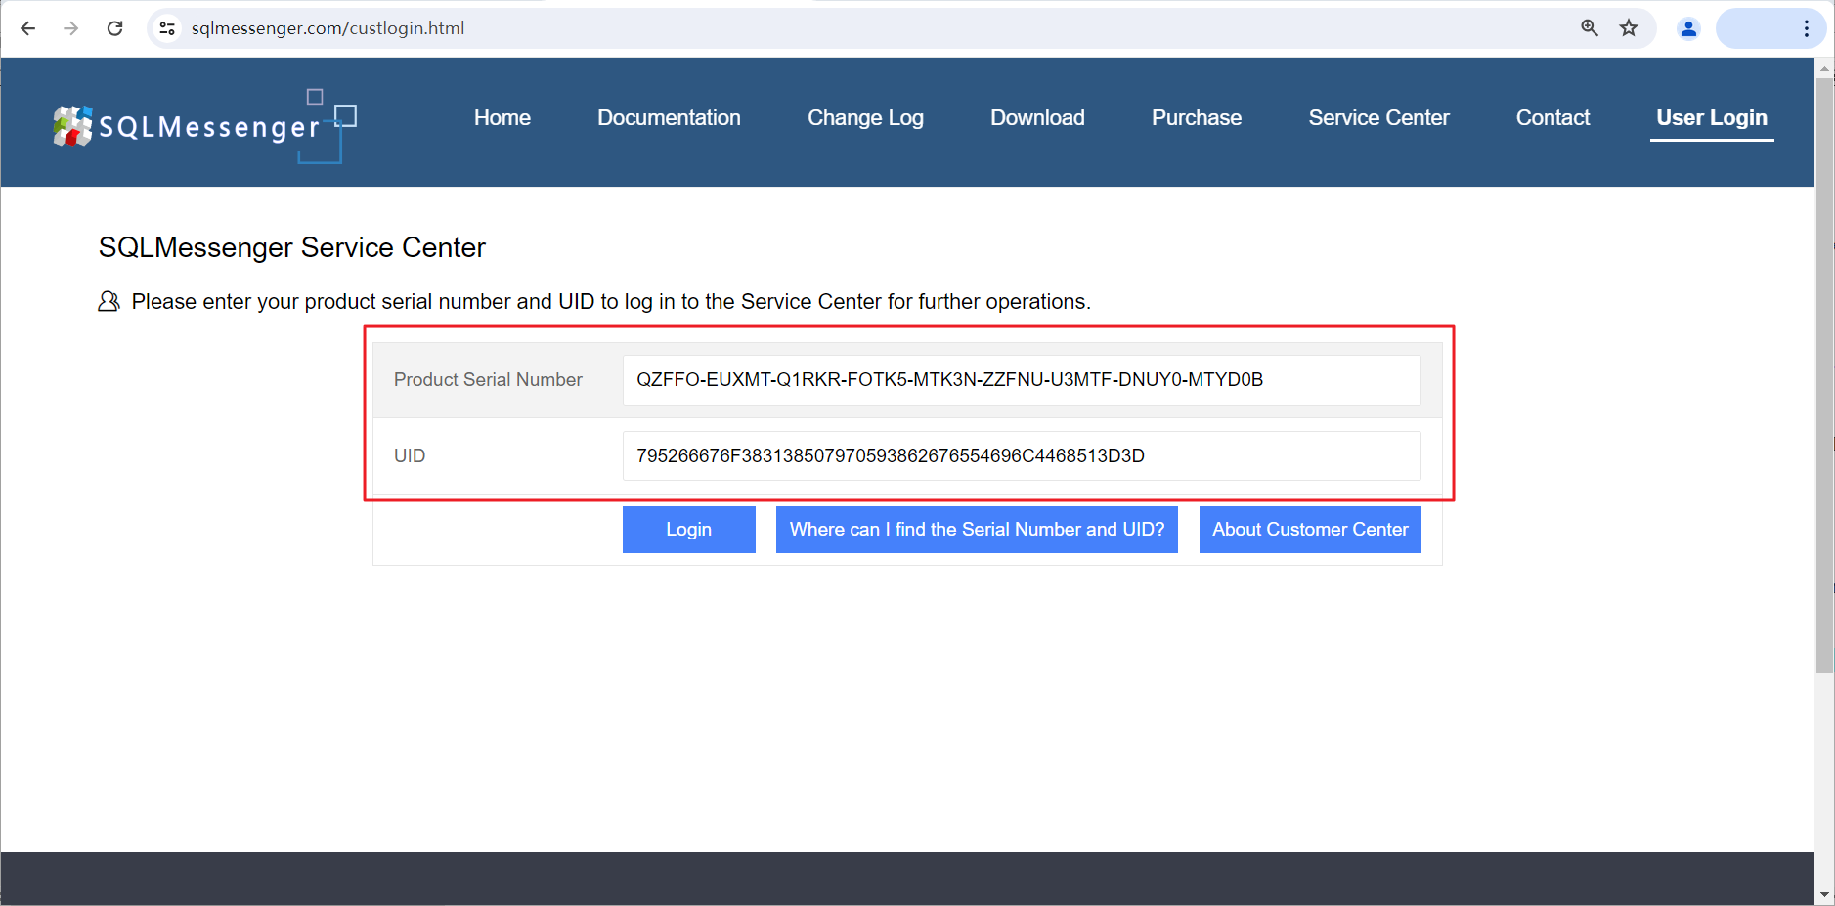
Task: Click the SQLMessenger logo
Action: click(204, 125)
